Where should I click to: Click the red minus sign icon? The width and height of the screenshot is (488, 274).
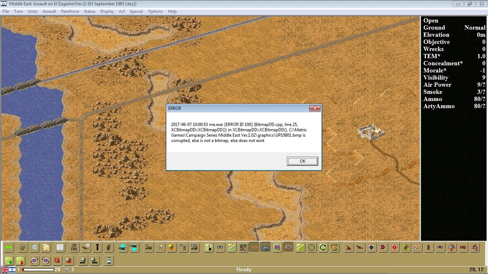click(x=254, y=248)
